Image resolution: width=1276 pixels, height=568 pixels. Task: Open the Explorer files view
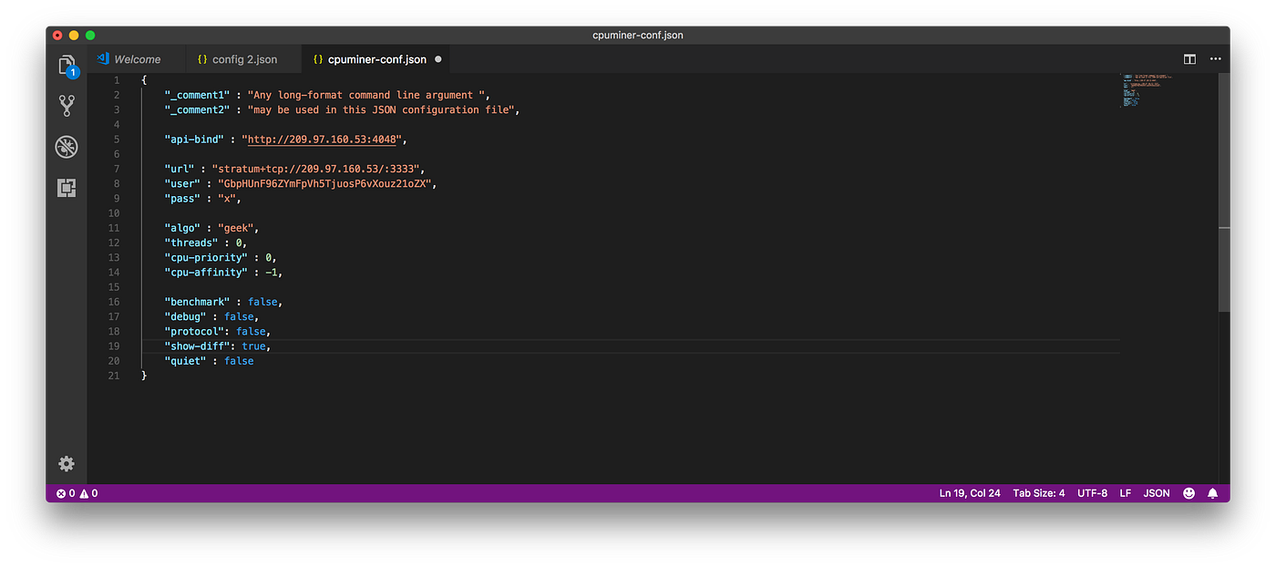[x=67, y=66]
